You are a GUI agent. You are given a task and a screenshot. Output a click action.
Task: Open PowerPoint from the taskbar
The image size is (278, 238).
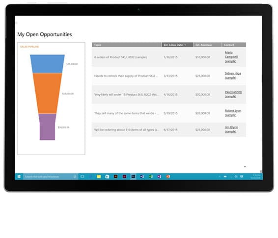pyautogui.click(x=168, y=177)
